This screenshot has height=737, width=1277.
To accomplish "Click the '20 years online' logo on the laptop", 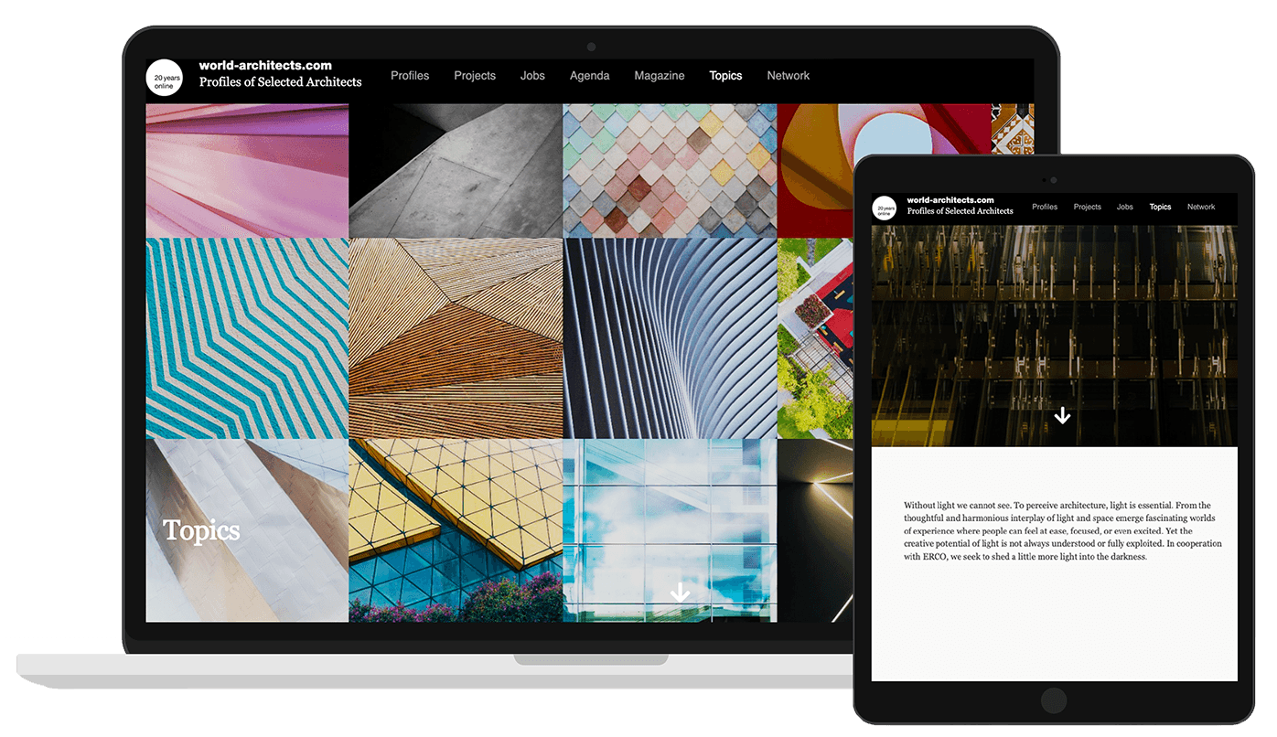I will click(x=165, y=78).
